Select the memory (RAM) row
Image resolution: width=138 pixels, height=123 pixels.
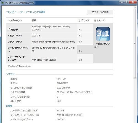click(49, 36)
